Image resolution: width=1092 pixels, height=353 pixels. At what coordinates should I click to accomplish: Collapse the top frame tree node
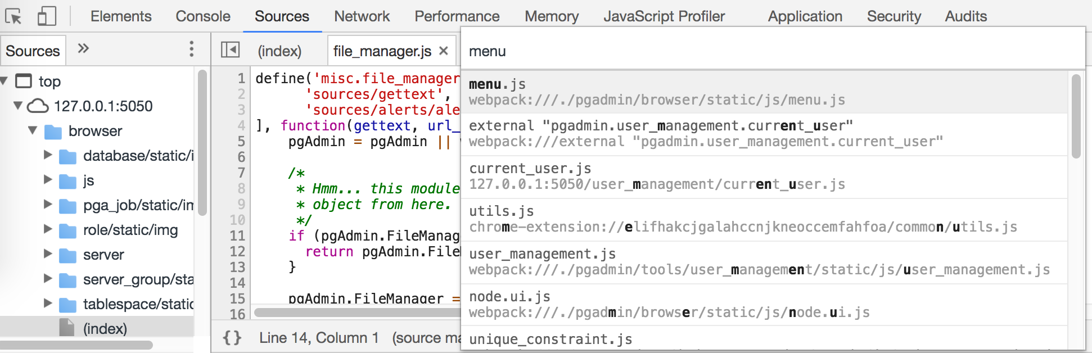[x=4, y=81]
